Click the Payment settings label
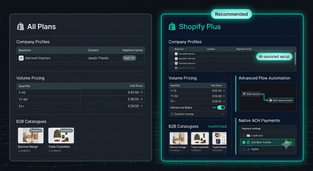The height and width of the screenshot is (171, 313). pos(251,129)
